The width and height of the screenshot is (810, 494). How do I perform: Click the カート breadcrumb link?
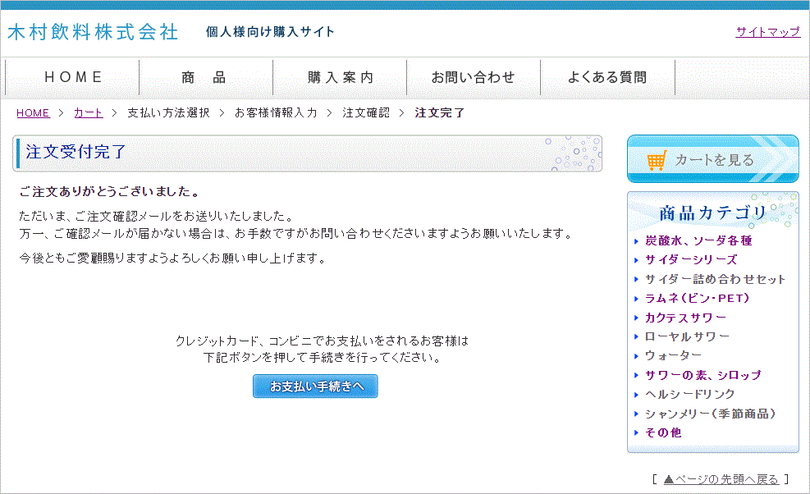point(88,113)
